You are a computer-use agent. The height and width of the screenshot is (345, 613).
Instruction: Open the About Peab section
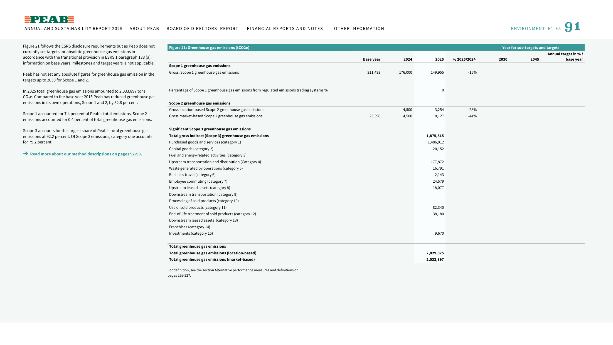tap(144, 29)
